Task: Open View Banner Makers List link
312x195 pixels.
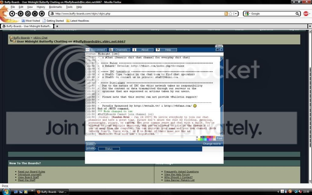Action: click(179, 180)
